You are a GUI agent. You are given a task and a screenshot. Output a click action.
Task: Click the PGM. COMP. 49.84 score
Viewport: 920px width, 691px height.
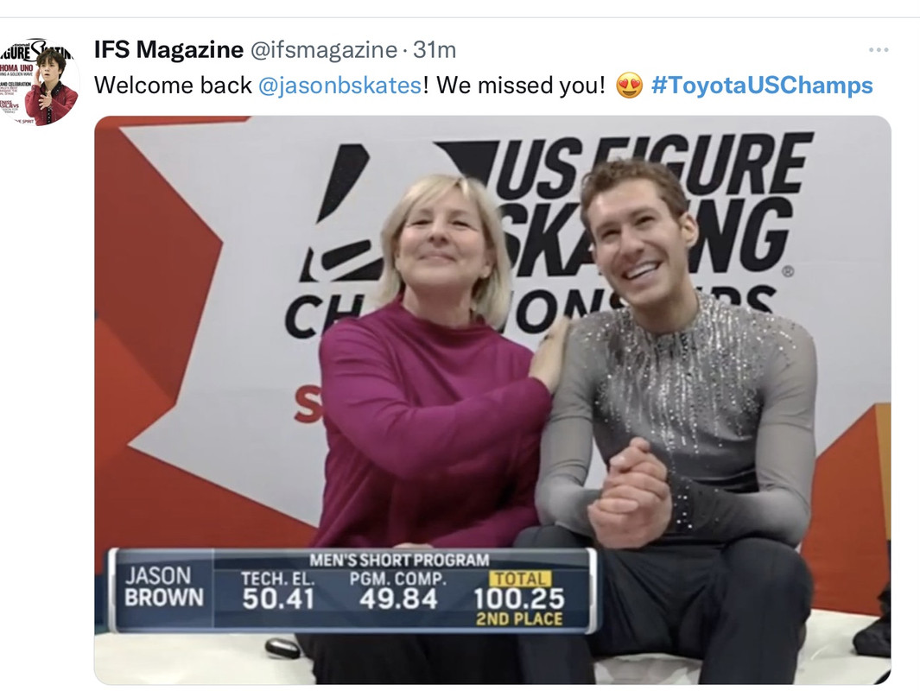tap(398, 591)
